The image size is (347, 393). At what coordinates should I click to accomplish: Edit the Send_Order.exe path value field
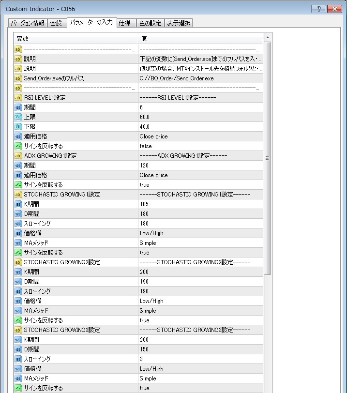coord(201,78)
